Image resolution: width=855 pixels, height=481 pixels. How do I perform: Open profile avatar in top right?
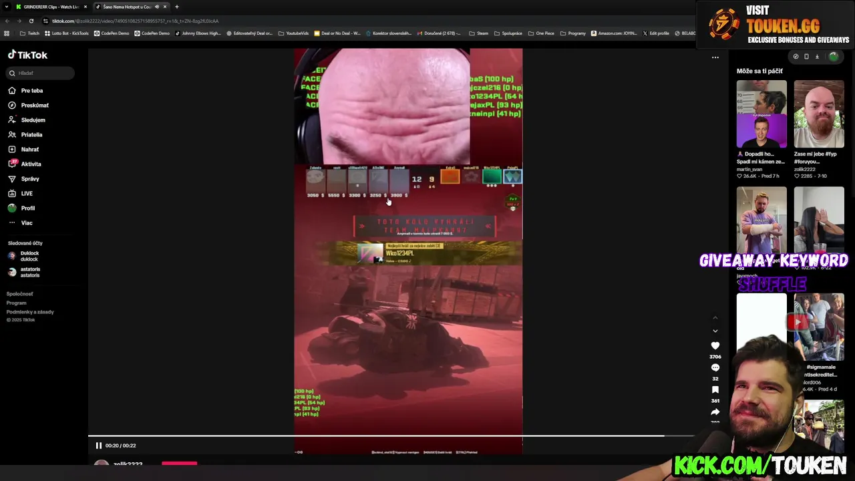click(833, 57)
